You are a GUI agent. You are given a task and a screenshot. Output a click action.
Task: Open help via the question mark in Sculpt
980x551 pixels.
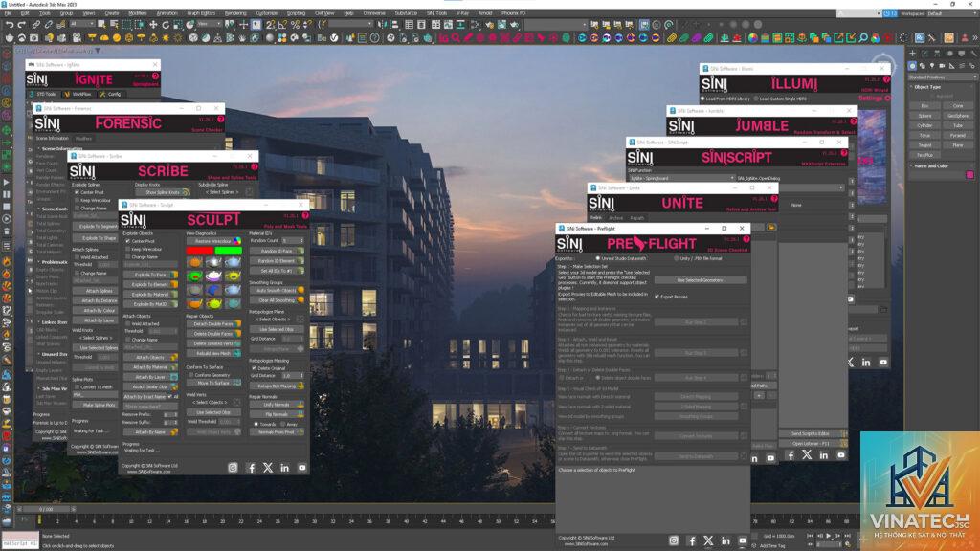click(305, 215)
